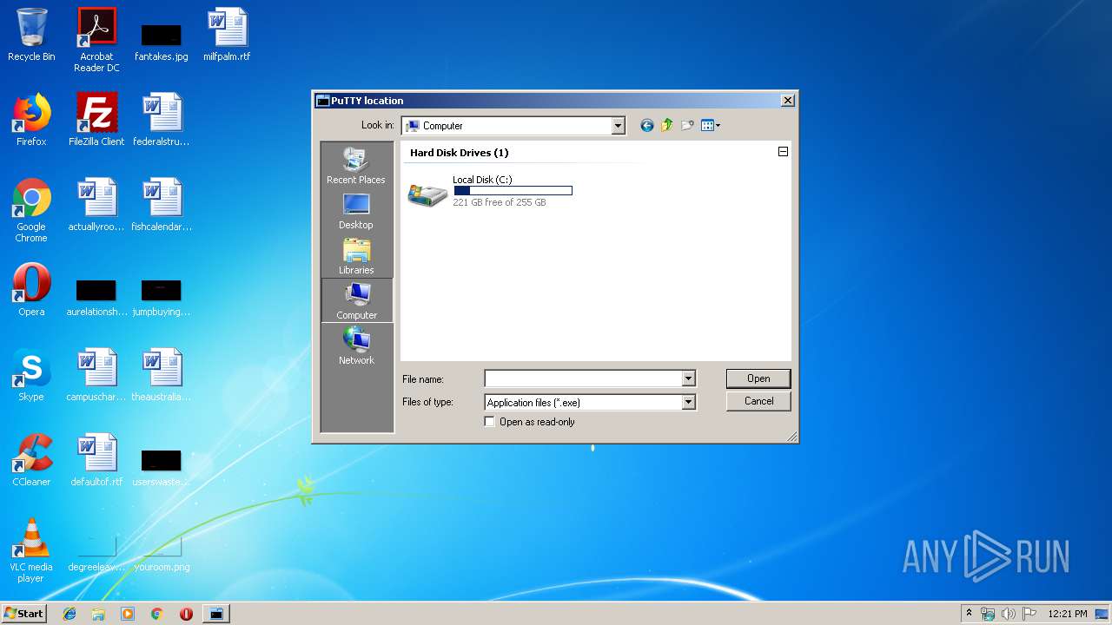Select Computer in the places bar
Image resolution: width=1112 pixels, height=625 pixels.
click(356, 301)
